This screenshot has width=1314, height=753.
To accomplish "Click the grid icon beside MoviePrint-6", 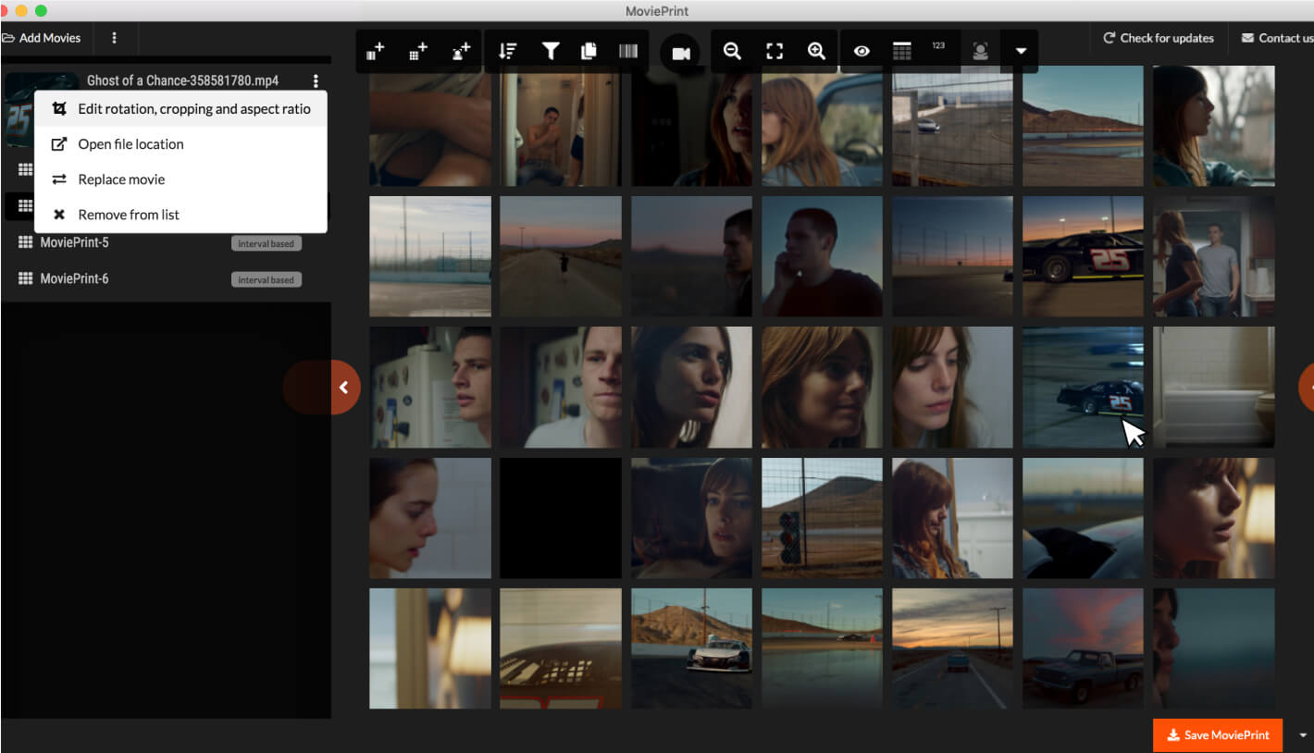I will click(26, 278).
